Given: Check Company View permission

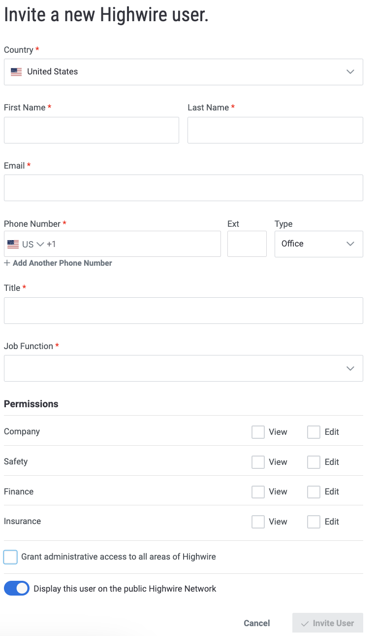Looking at the screenshot, I should point(258,432).
